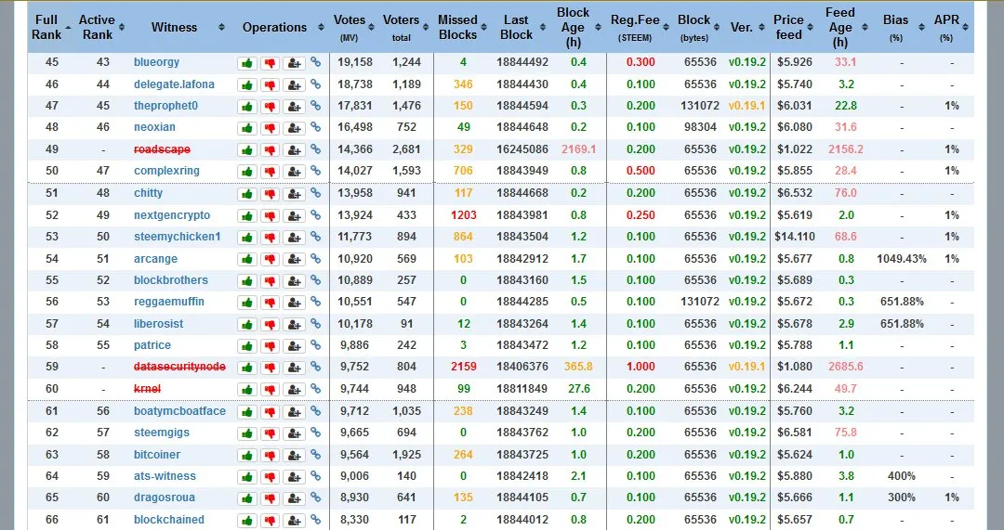Disapprove liberosist with thumbs-down

271,324
